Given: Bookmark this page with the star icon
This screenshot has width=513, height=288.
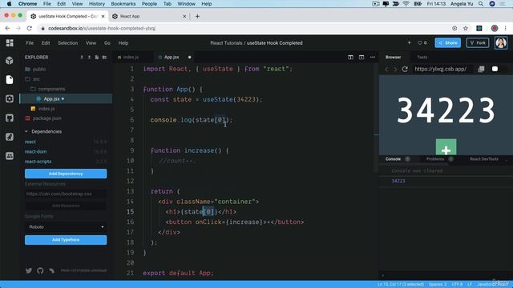Looking at the screenshot, I should 466,29.
